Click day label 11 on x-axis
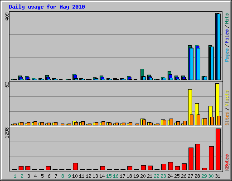 click(x=82, y=176)
